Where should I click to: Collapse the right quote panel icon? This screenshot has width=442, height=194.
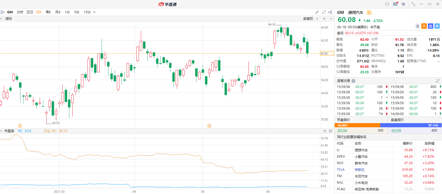click(x=330, y=12)
